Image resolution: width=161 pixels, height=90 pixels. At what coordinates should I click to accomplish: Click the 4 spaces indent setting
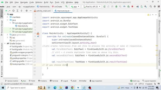[x=149, y=84]
